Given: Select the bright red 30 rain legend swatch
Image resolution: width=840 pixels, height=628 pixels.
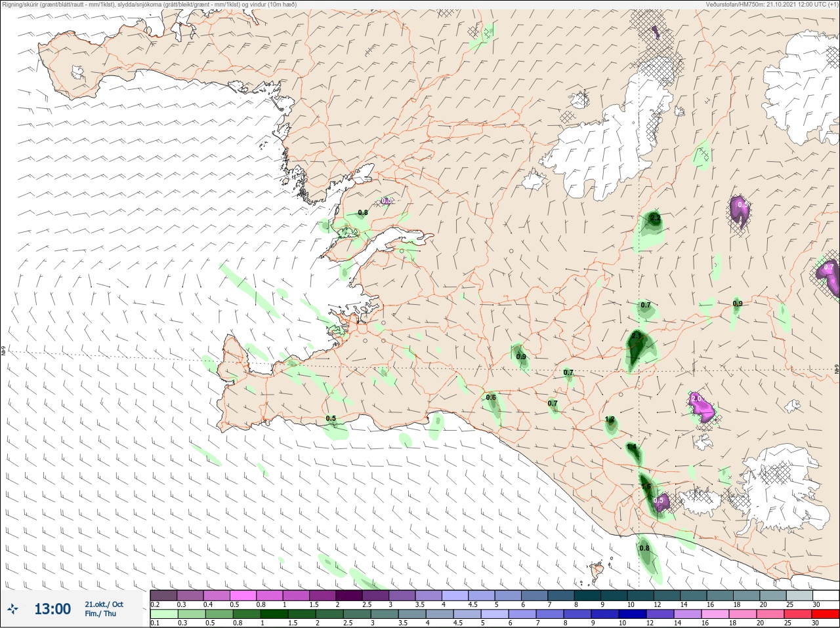Looking at the screenshot, I should [826, 614].
